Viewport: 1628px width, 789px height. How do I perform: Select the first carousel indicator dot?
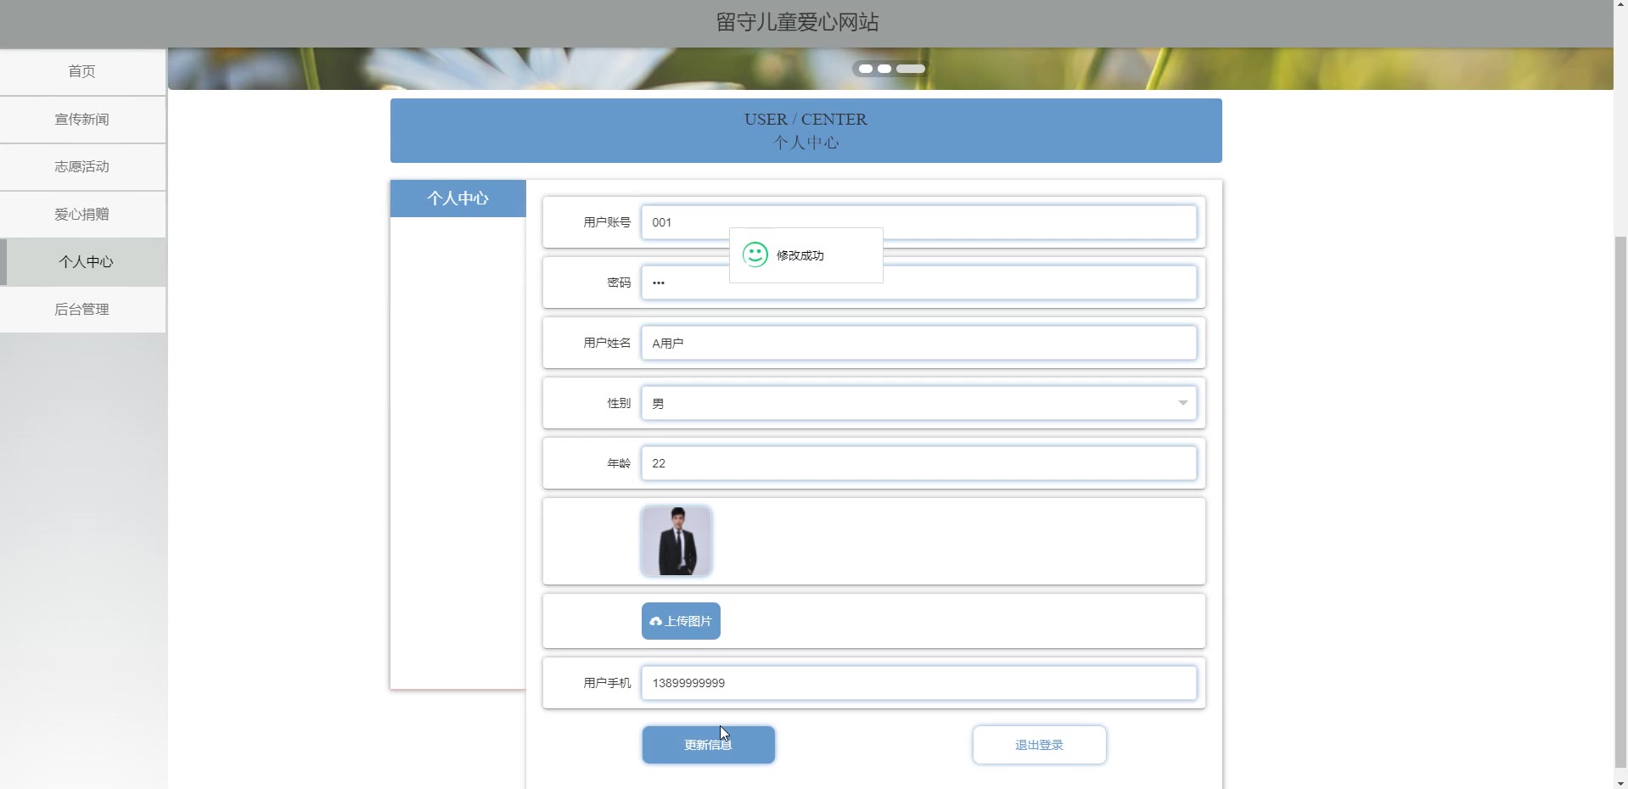click(865, 69)
